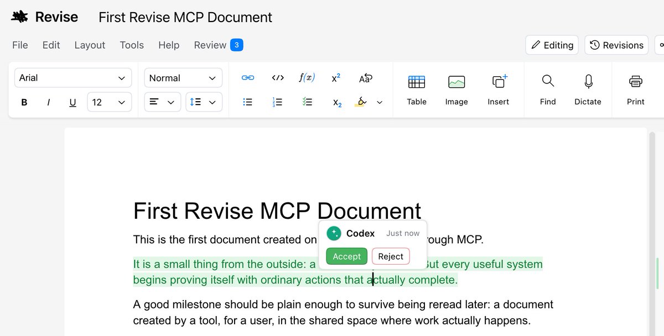Click the Review badge showing 3
The image size is (664, 336).
coord(237,45)
